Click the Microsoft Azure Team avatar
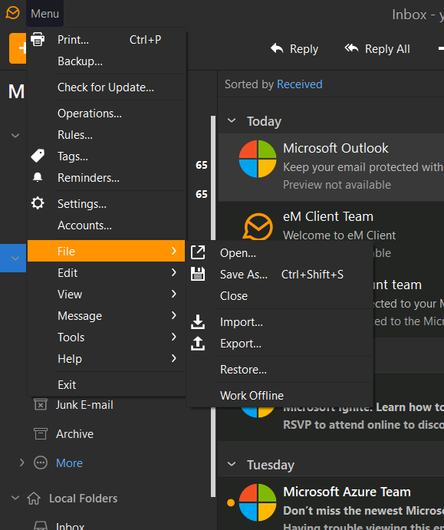 [258, 502]
